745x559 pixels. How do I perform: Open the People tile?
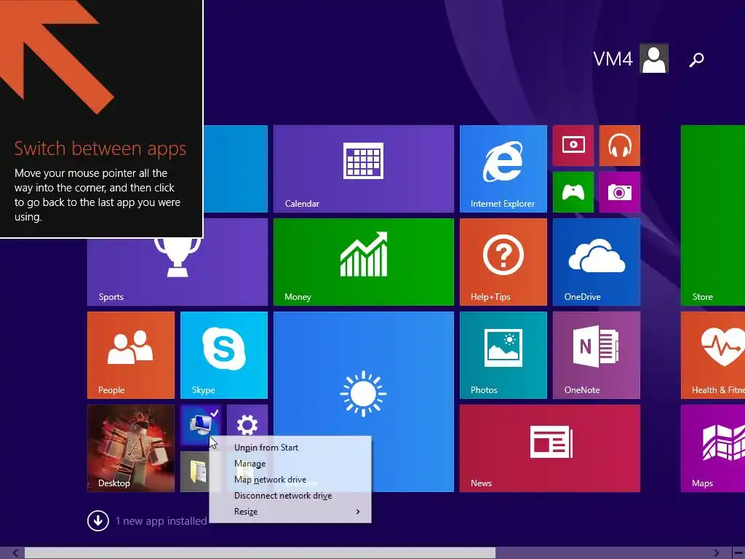click(x=131, y=355)
